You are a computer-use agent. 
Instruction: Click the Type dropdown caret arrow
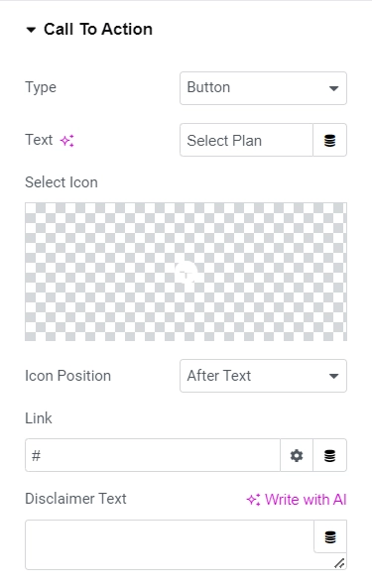[x=333, y=88]
